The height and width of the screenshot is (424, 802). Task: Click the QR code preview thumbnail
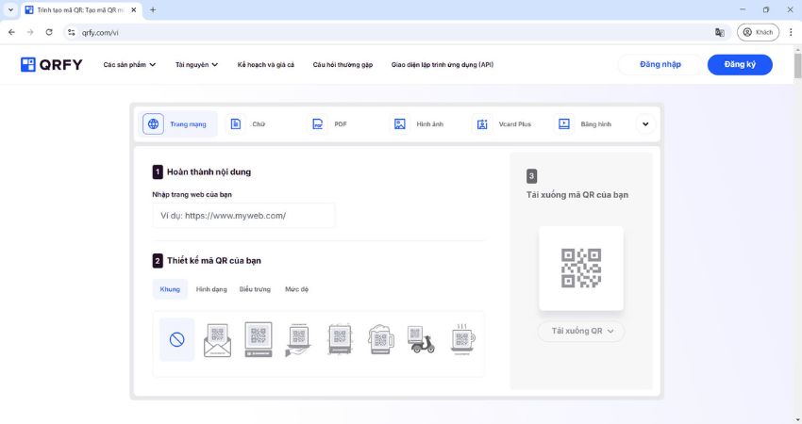pos(581,269)
